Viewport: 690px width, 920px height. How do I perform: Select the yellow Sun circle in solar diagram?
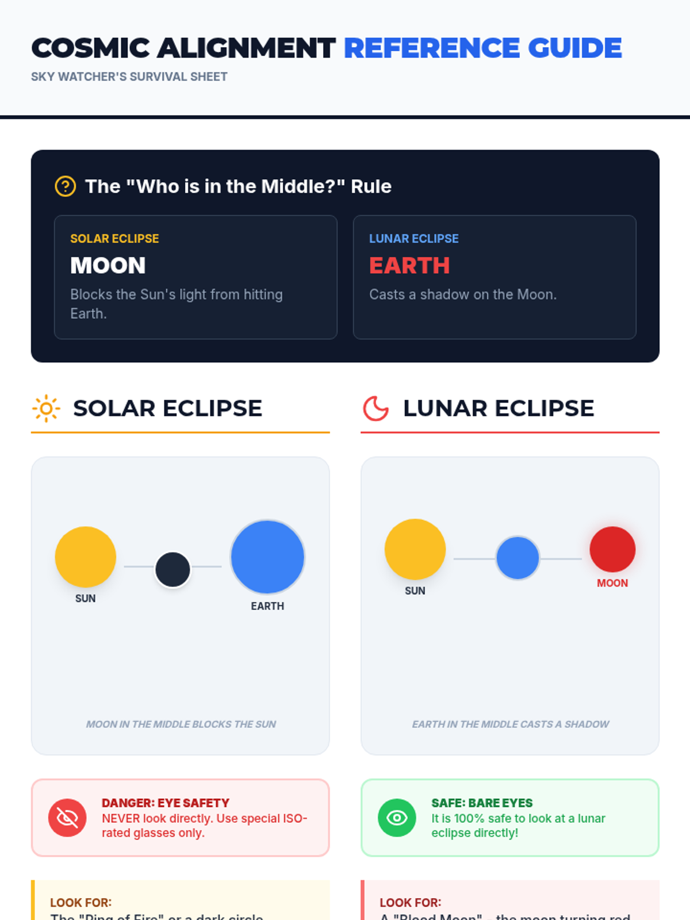pos(86,557)
